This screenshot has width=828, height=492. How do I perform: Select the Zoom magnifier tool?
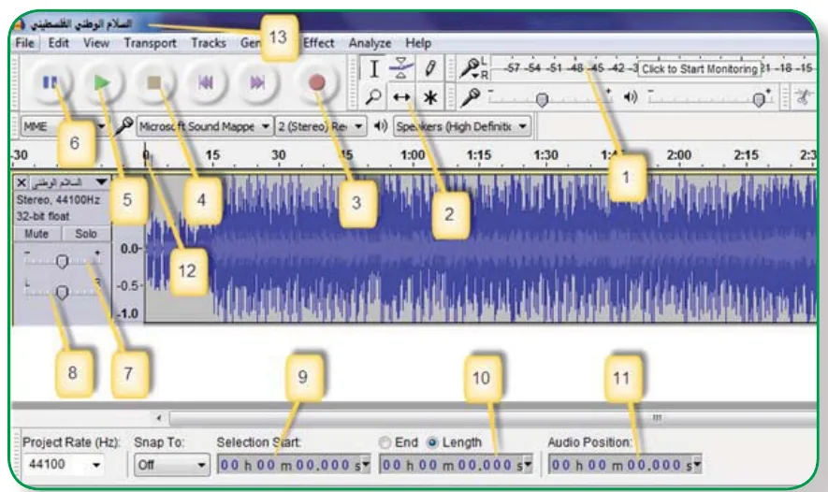[374, 97]
